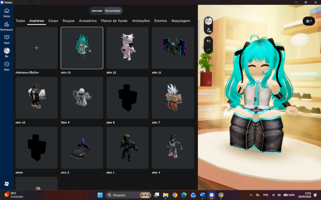This screenshot has width=321, height=200.
Task: Open the Início home section
Action: [x=6, y=13]
